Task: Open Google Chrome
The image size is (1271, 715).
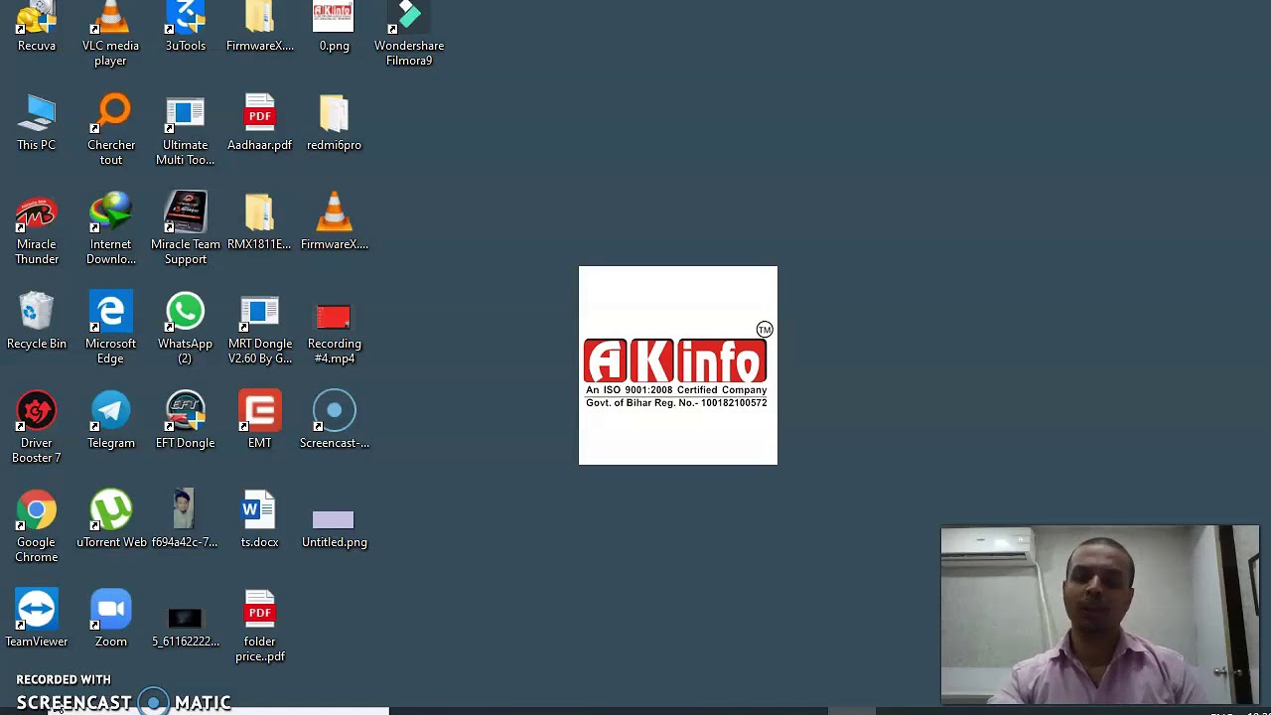Action: click(37, 527)
